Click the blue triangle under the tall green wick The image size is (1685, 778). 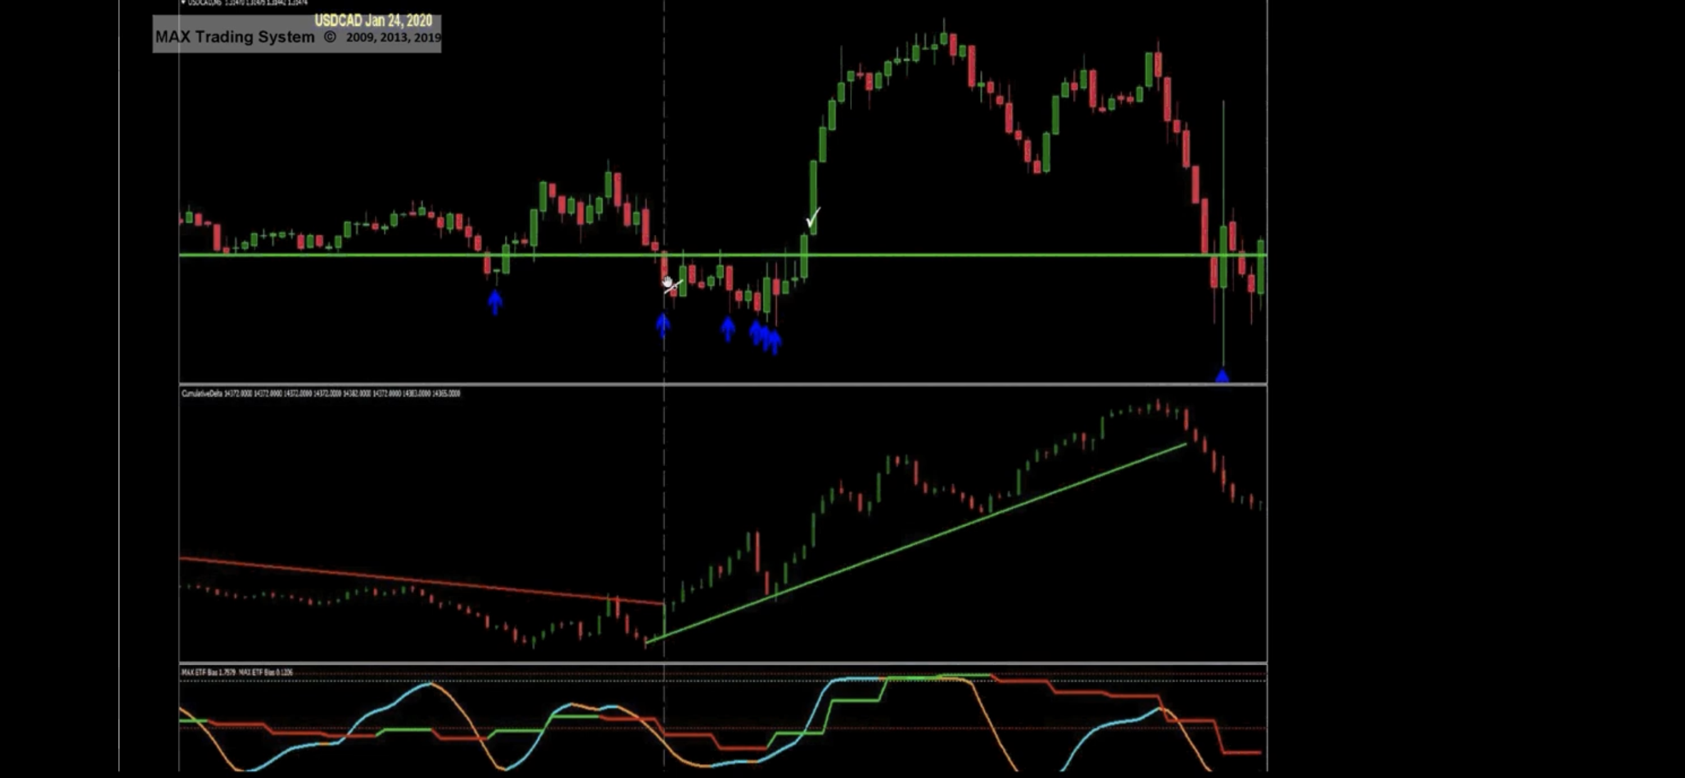coord(1222,375)
